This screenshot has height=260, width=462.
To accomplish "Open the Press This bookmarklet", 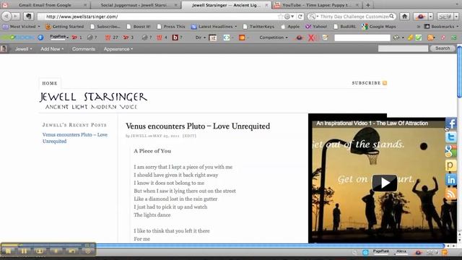I will (171, 27).
